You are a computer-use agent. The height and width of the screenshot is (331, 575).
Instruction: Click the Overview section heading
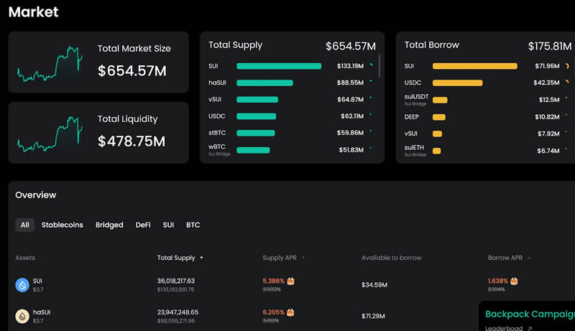click(35, 195)
